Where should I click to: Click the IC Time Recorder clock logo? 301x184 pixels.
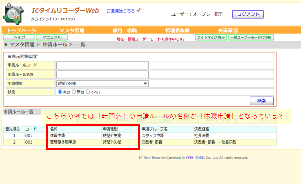13,14
